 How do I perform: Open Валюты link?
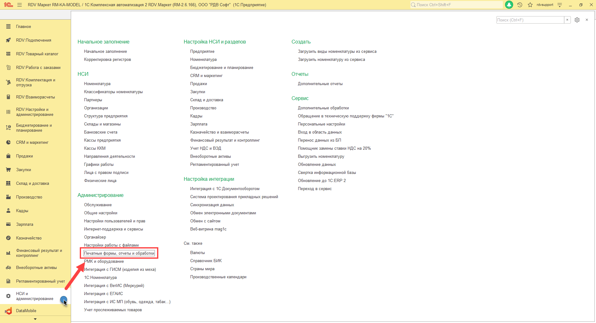tap(197, 253)
